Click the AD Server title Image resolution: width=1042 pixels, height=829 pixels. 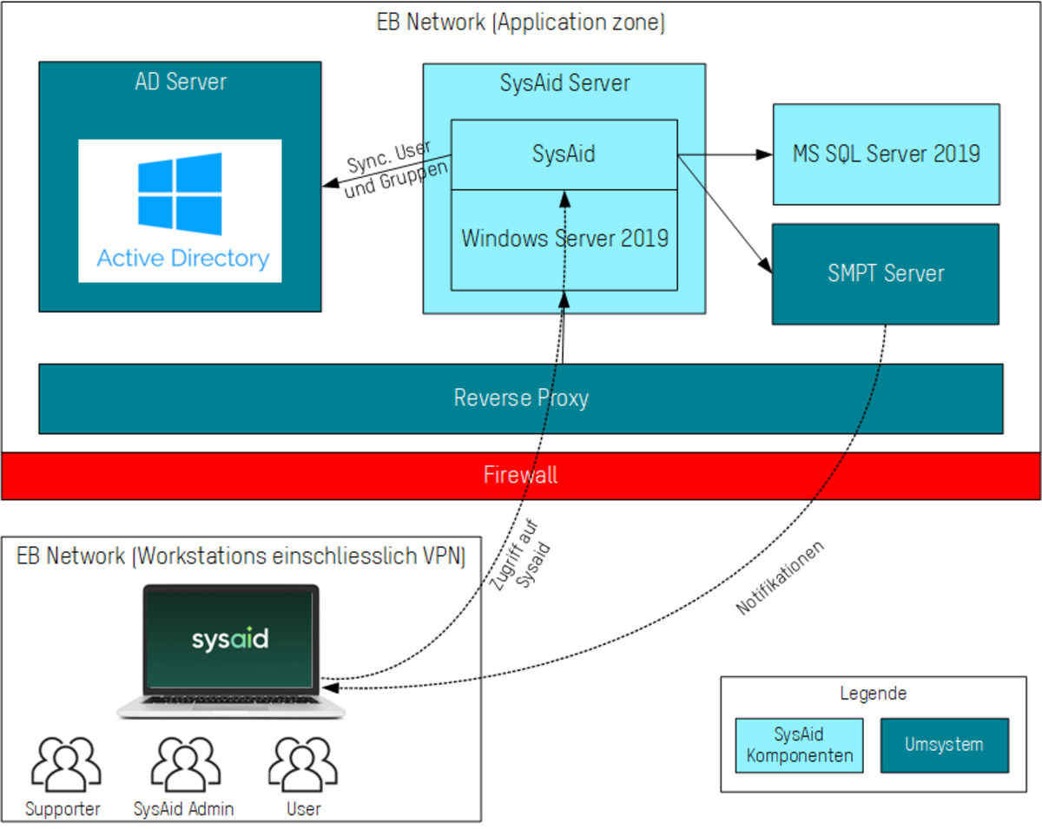(x=181, y=82)
